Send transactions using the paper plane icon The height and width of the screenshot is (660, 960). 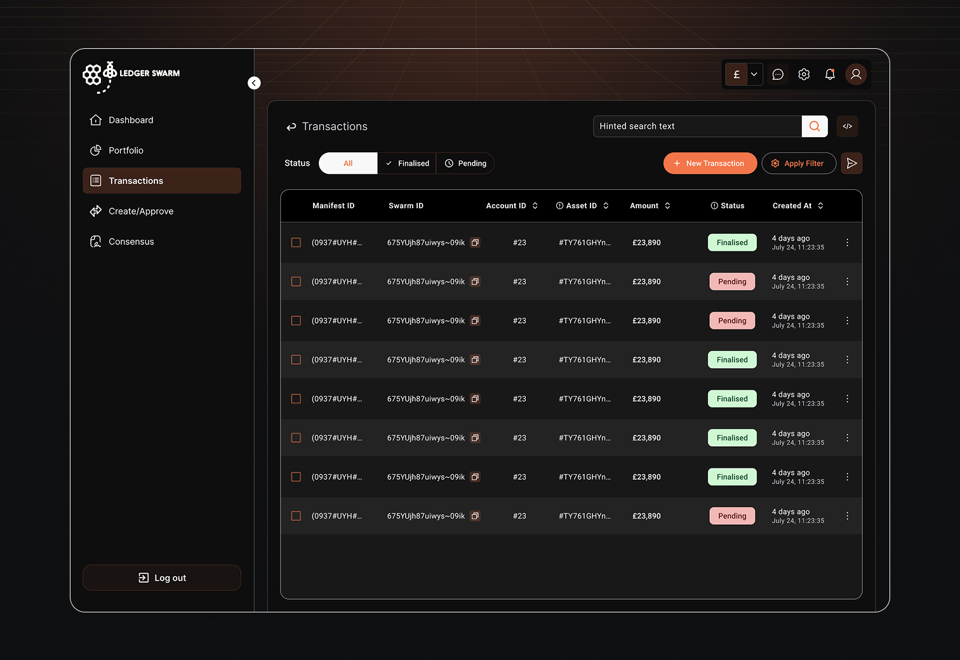click(x=851, y=163)
